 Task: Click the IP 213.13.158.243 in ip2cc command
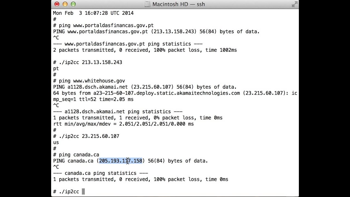point(102,62)
